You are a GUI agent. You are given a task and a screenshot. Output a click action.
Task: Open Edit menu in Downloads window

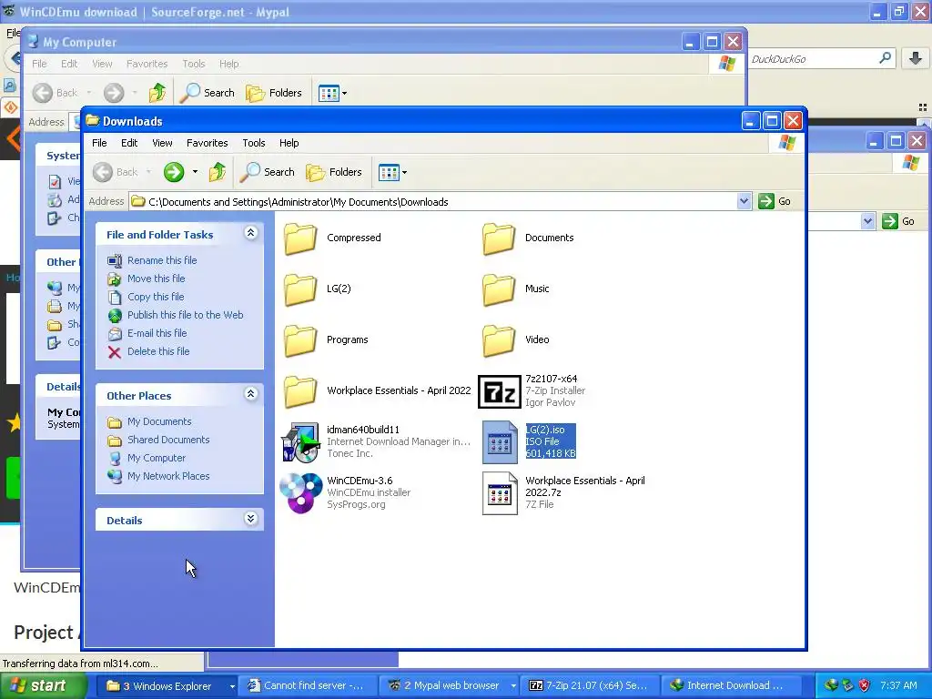click(129, 143)
